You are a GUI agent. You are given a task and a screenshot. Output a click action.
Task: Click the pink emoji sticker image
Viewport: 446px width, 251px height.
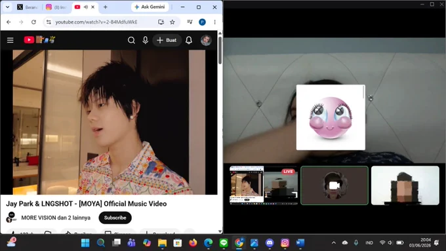click(x=331, y=117)
